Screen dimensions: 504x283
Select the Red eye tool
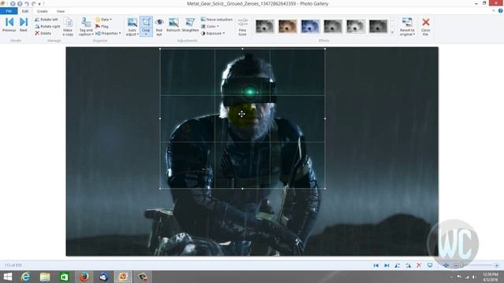(x=159, y=27)
